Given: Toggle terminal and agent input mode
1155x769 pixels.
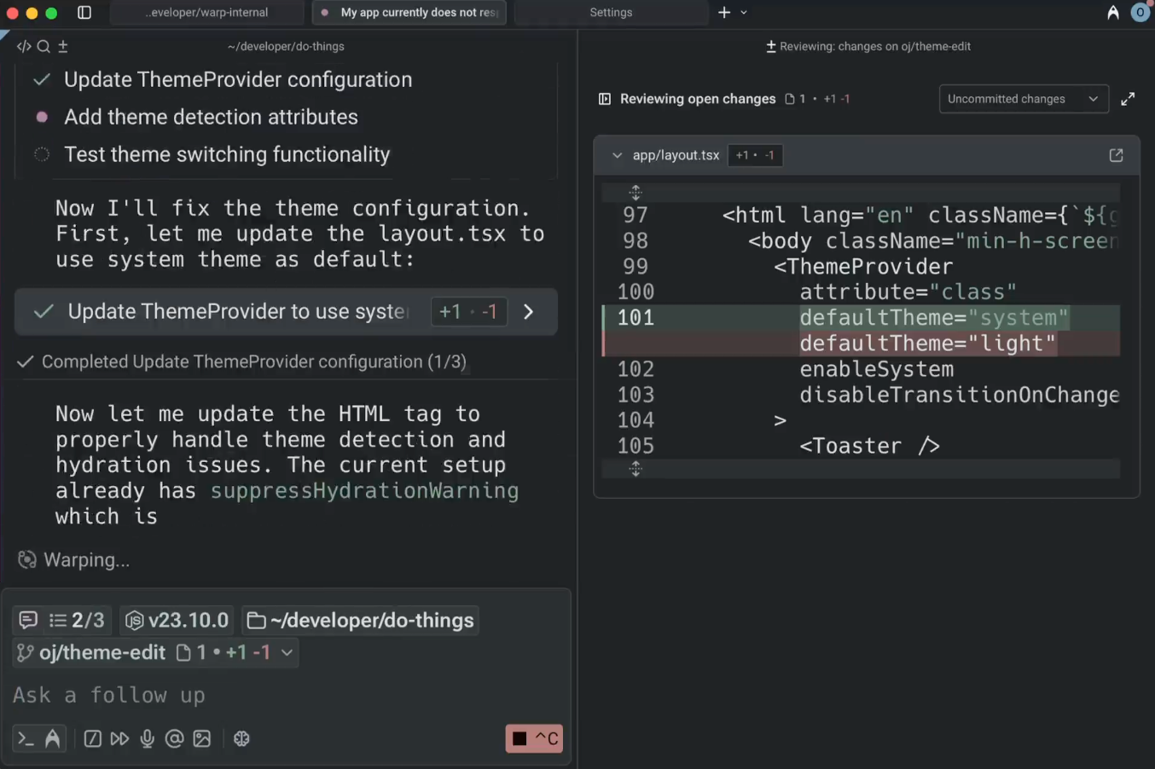Looking at the screenshot, I should pos(38,738).
